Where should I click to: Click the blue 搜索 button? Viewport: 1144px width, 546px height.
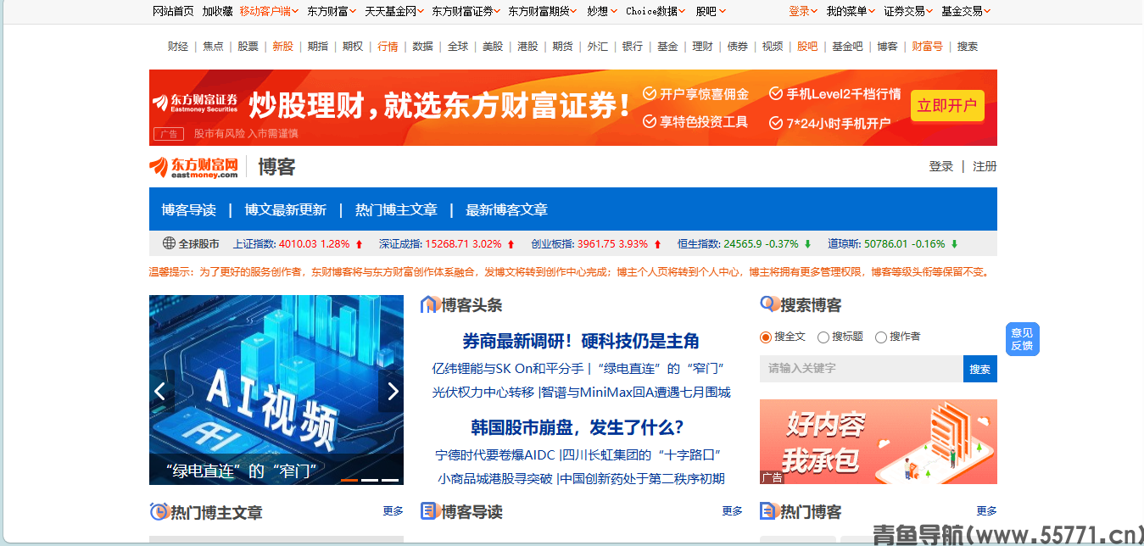coord(980,369)
